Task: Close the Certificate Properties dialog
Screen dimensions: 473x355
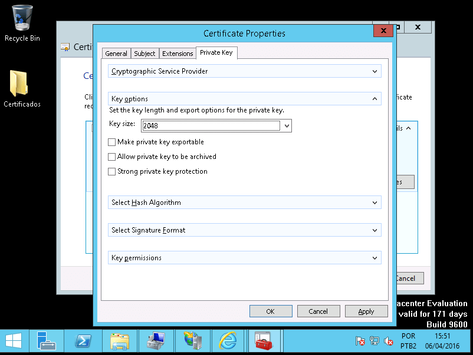Action: pyautogui.click(x=383, y=31)
